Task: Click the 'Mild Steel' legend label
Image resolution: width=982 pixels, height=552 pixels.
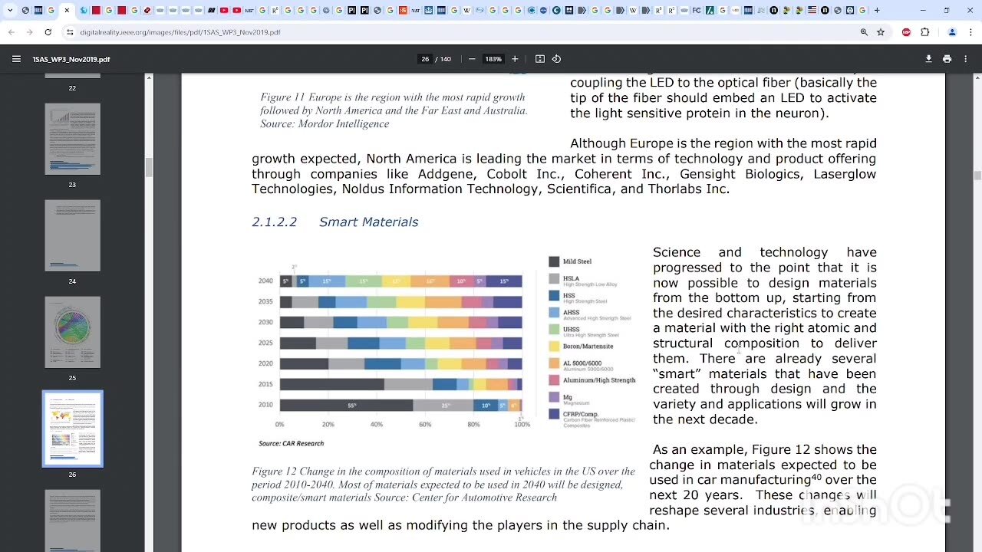Action: (x=577, y=261)
